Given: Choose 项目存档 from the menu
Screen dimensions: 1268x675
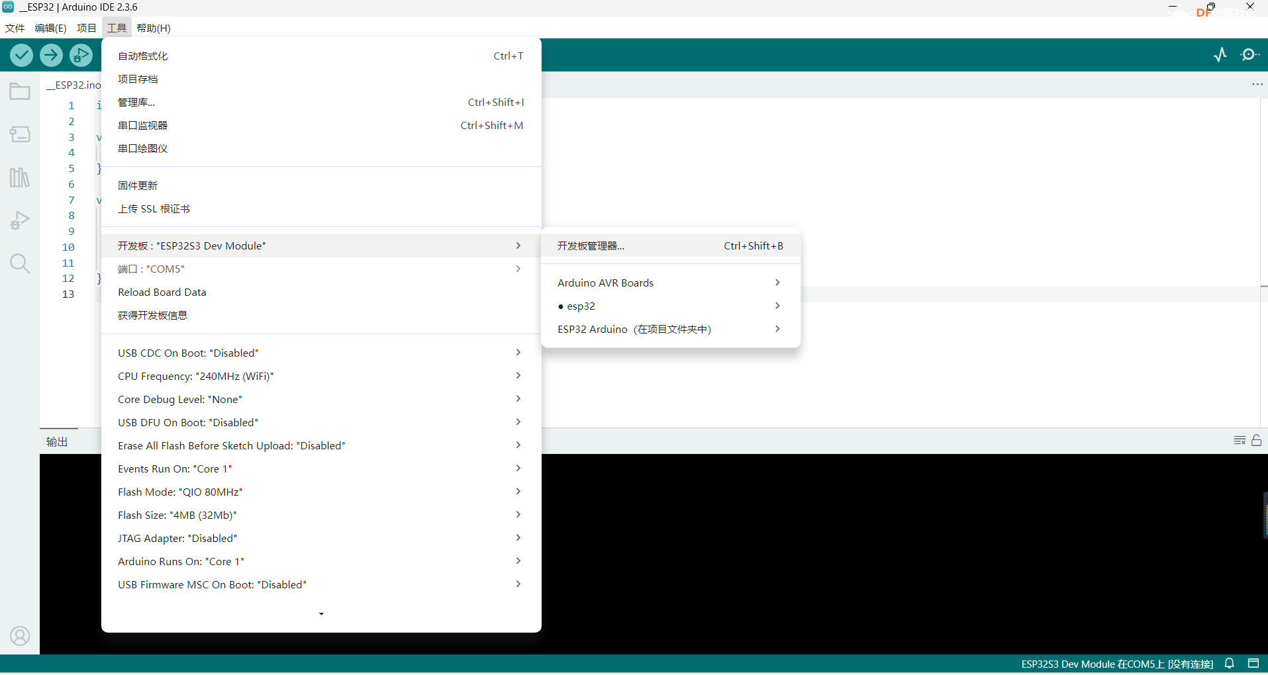Looking at the screenshot, I should pos(321,79).
